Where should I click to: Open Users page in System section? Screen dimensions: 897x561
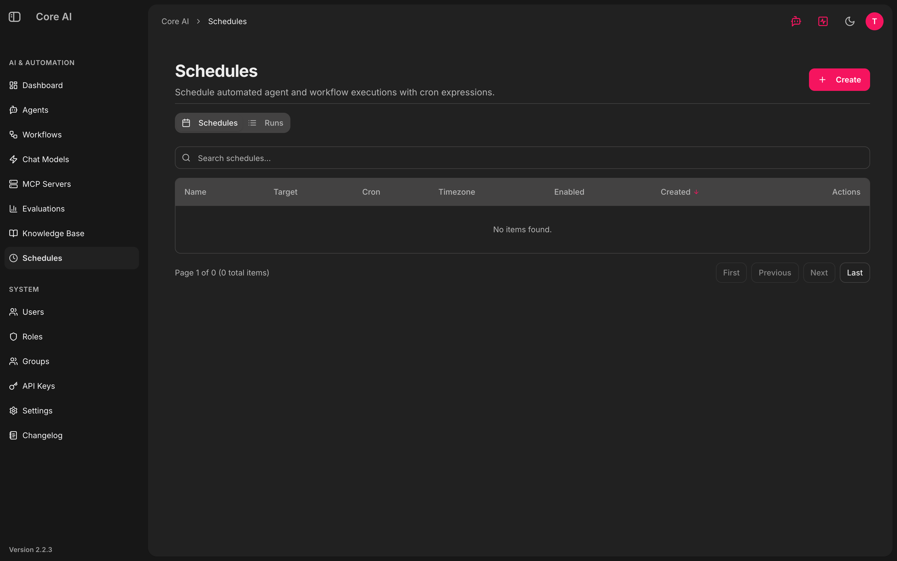click(x=71, y=312)
